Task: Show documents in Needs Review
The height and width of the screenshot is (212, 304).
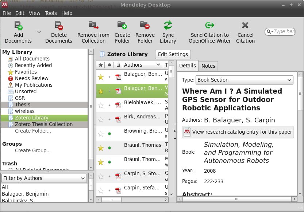Action: [x=32, y=78]
